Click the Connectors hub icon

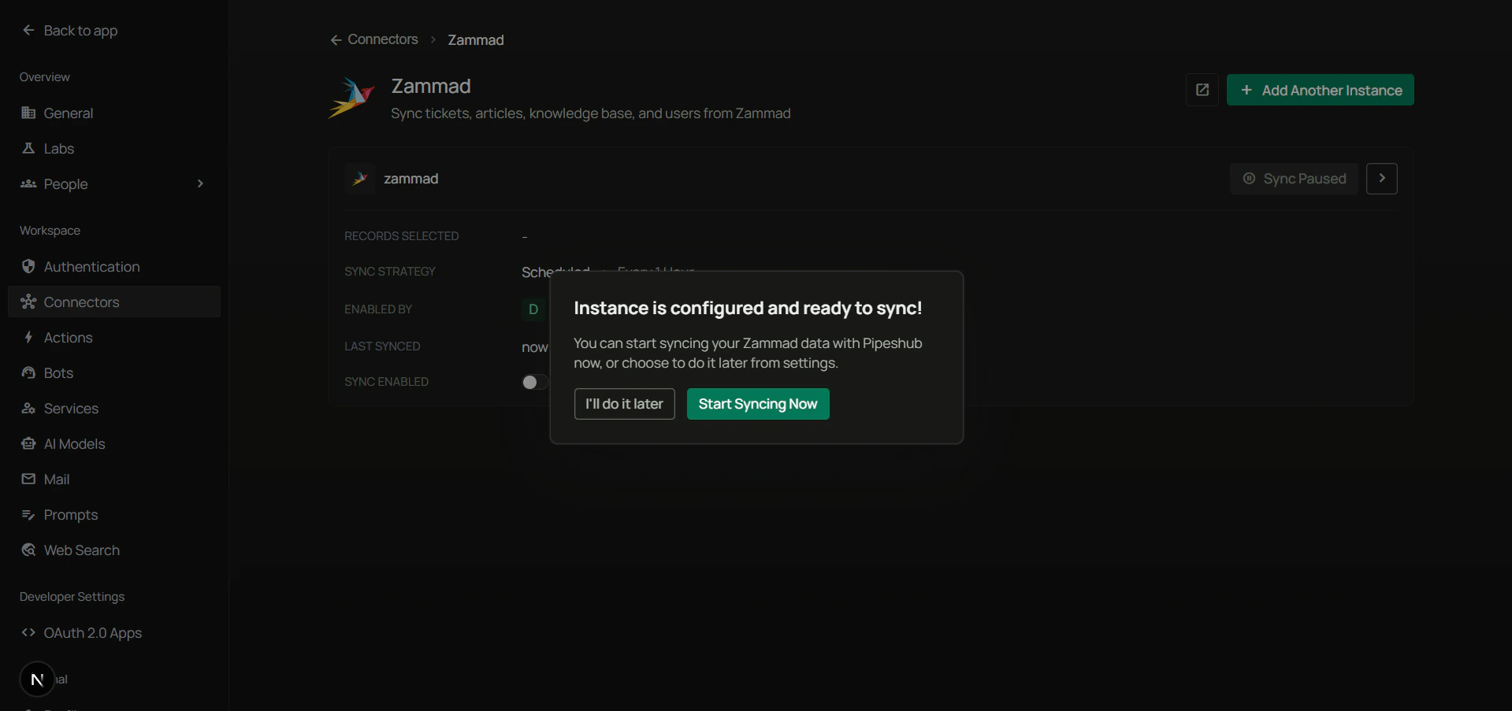[x=28, y=302]
